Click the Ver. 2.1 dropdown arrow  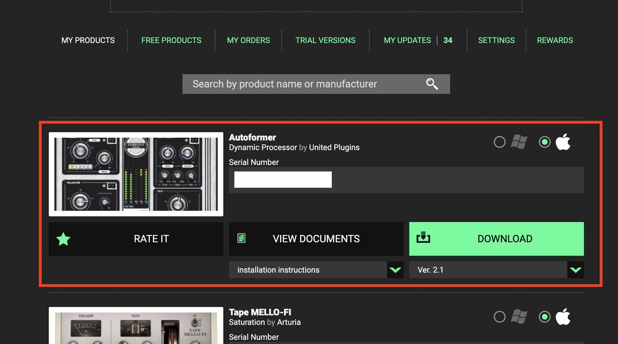click(x=576, y=269)
